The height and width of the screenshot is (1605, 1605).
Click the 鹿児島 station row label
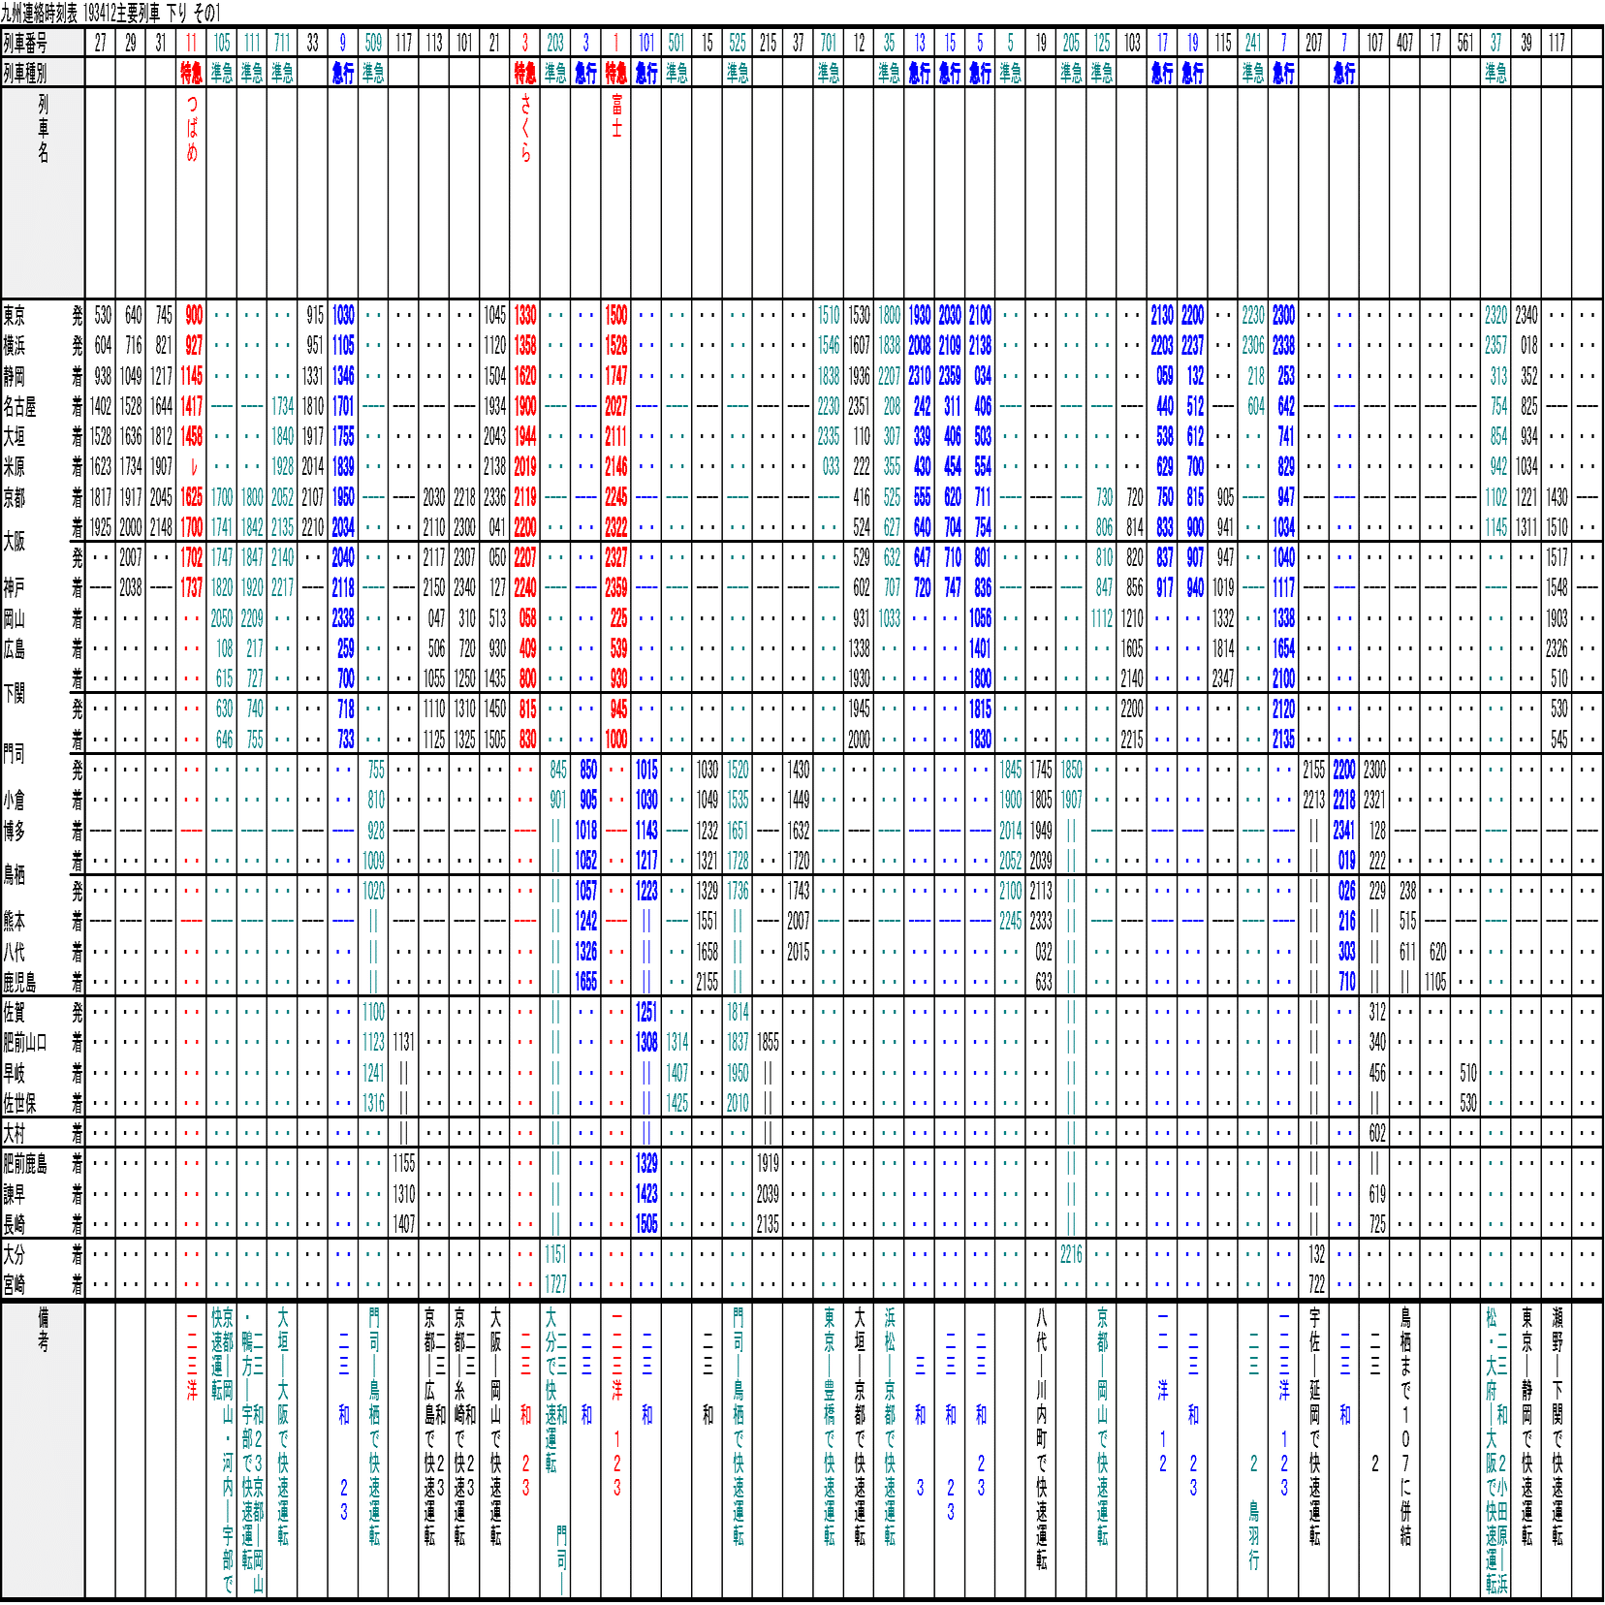19,983
